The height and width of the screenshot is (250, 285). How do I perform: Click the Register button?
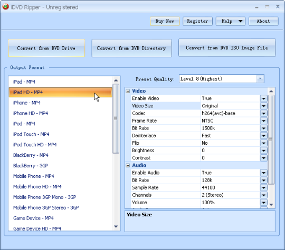coord(197,21)
